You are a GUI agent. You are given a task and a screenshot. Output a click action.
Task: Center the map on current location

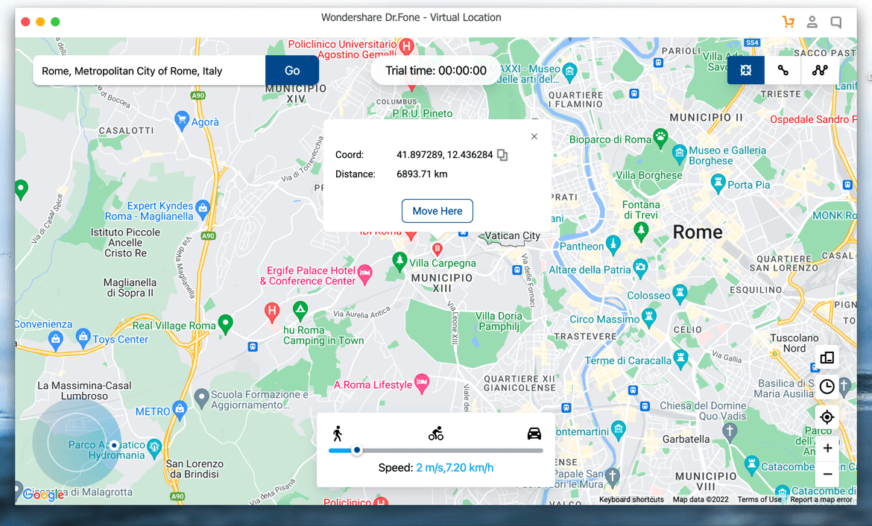827,417
